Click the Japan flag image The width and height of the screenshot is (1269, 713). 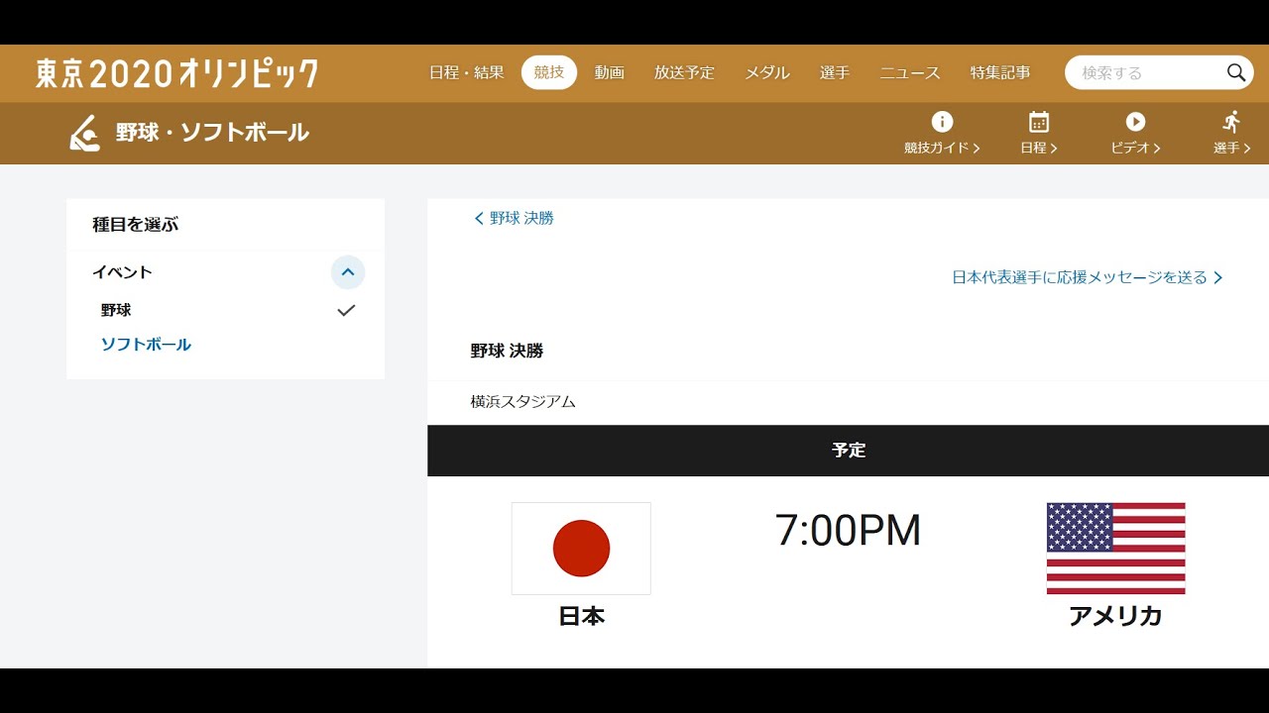[581, 548]
